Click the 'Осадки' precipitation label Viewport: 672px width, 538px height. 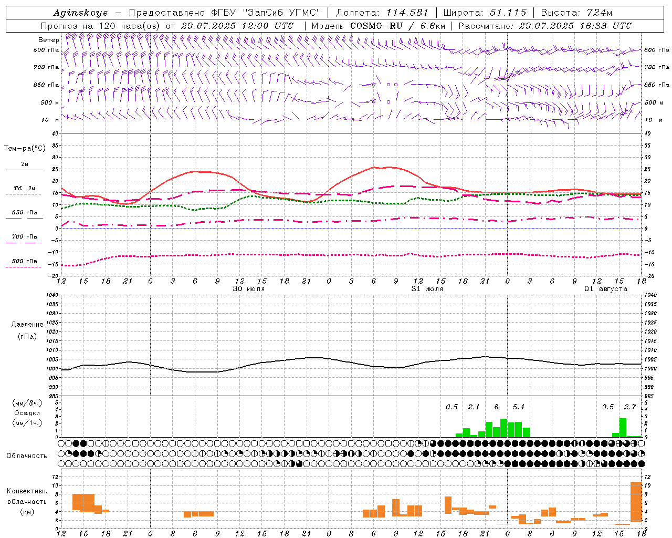[27, 413]
